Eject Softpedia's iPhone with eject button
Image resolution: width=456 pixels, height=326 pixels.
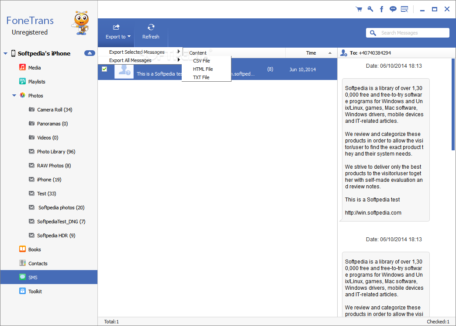click(90, 53)
